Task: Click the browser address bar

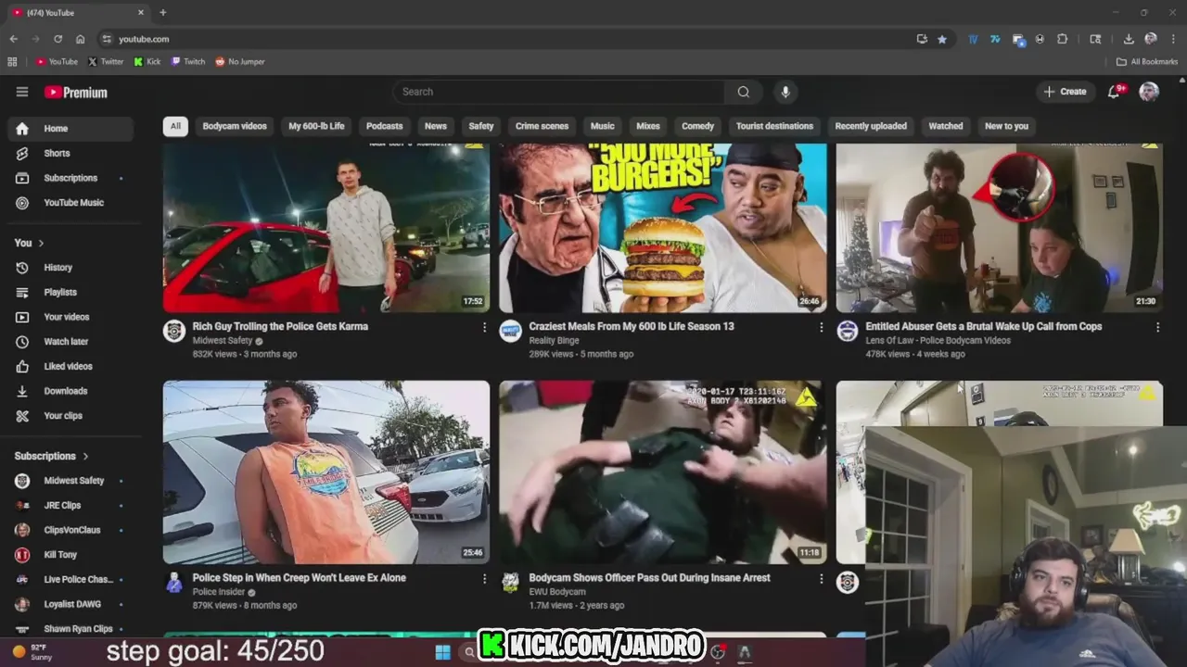Action: click(505, 39)
